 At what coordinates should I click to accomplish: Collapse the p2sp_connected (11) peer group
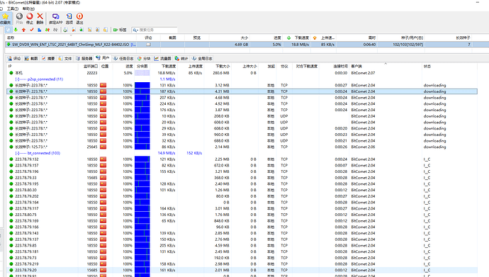click(x=17, y=79)
